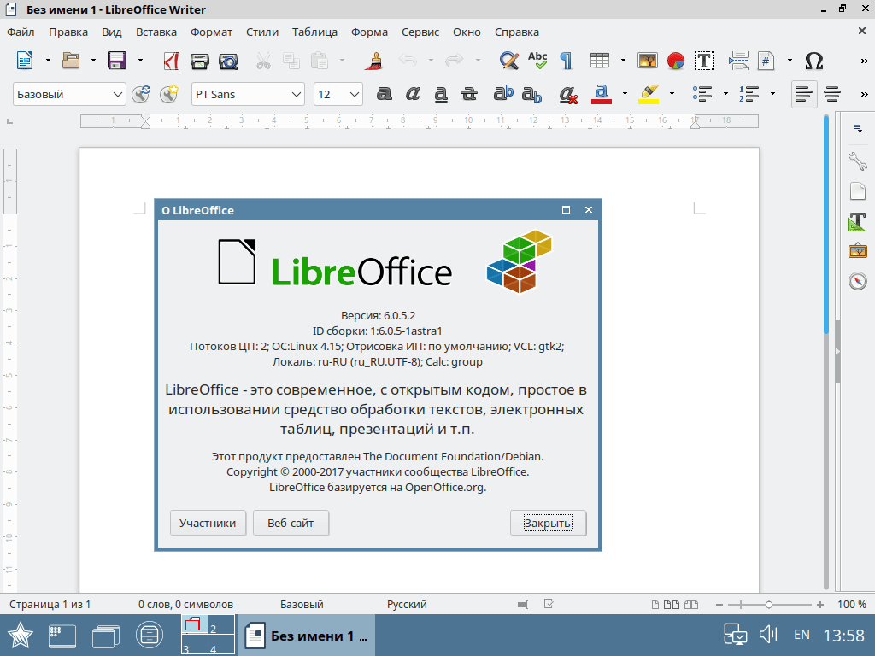Click the Участники button in About dialog
875x656 pixels.
[x=208, y=523]
